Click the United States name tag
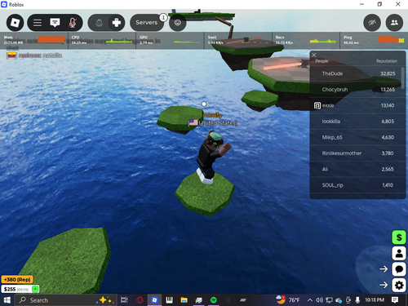Viewport: 408px width, 306px height. [213, 123]
